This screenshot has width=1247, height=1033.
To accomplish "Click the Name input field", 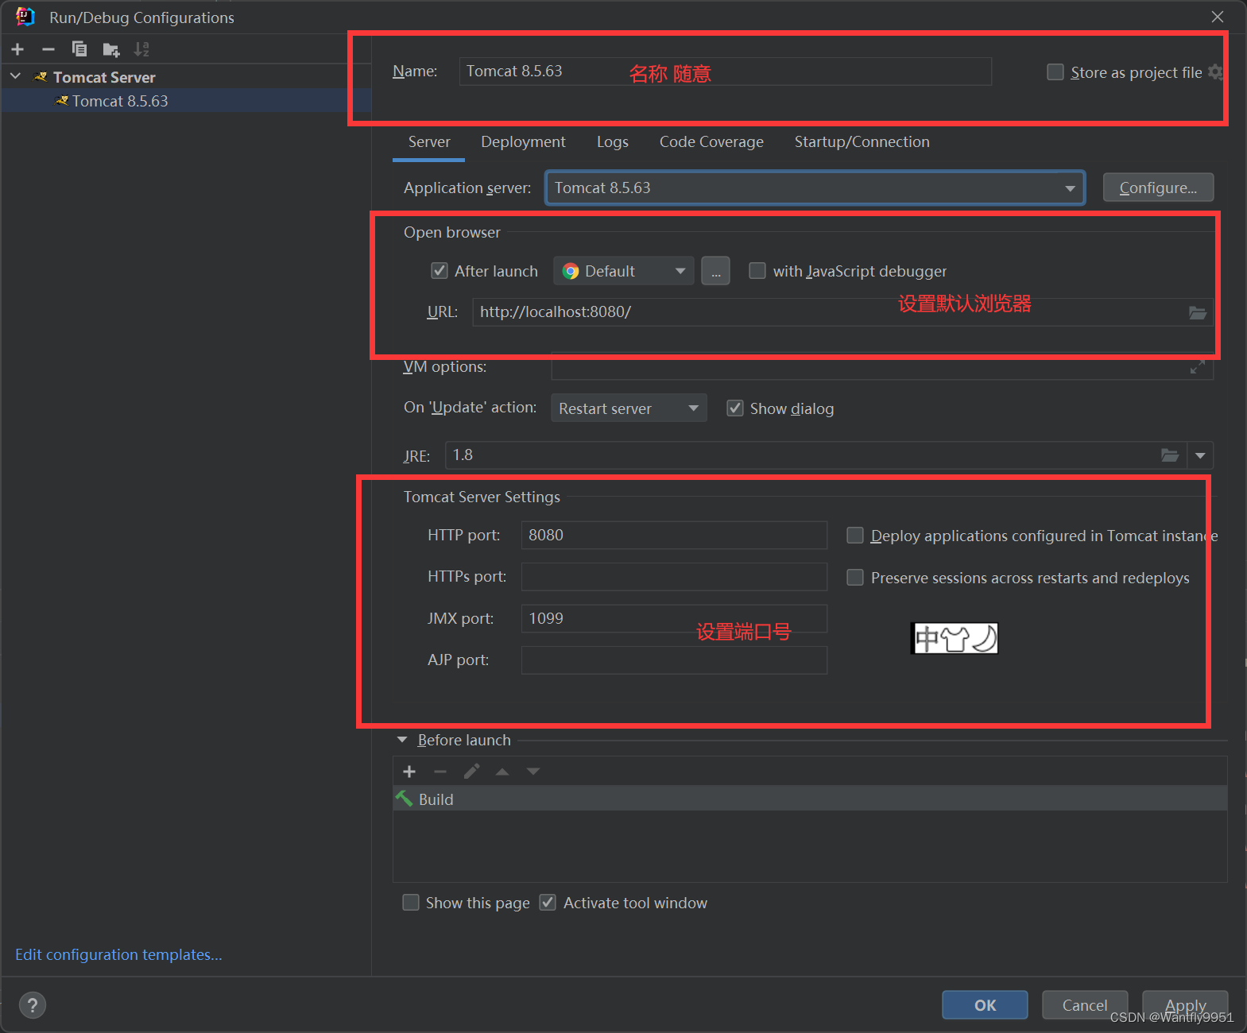I will (725, 72).
